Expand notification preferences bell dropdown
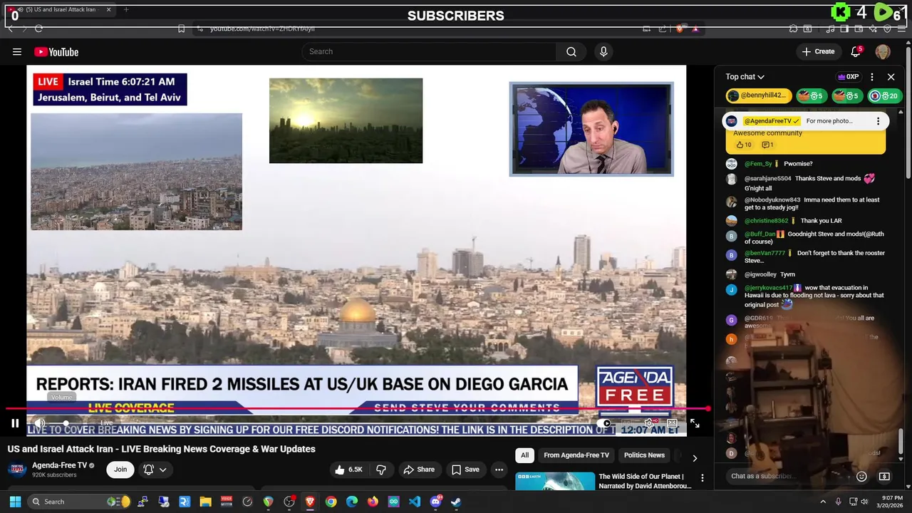The height and width of the screenshot is (513, 912). 155,470
